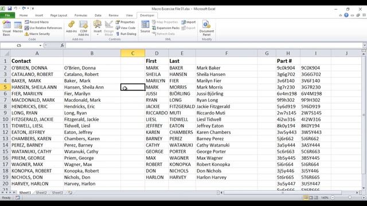Click the Map Properties button
367x206 pixels.
pos(165,22)
